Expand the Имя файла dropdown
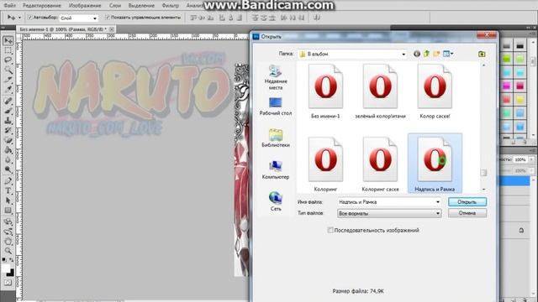Screen dimensions: 538x302 point(438,202)
